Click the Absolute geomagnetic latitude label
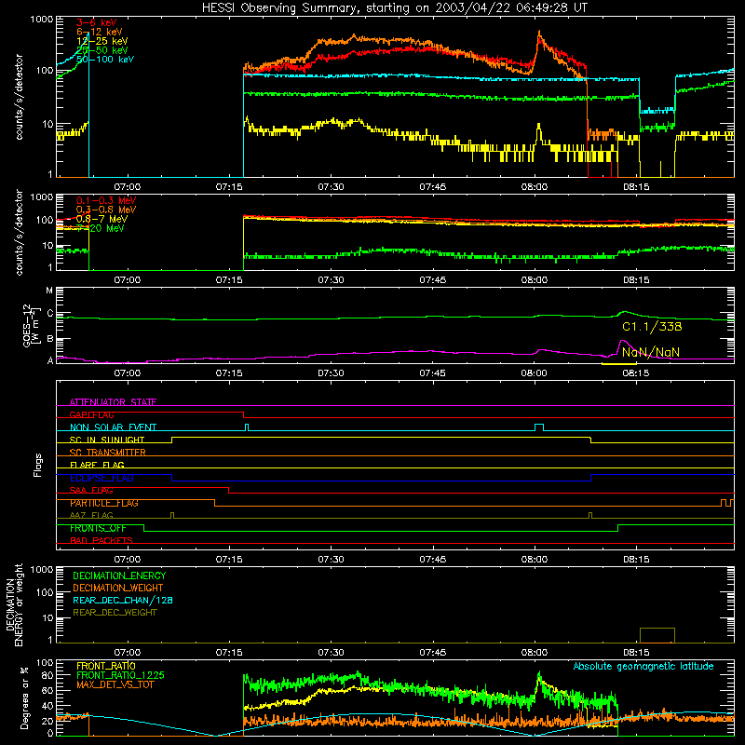745x745 pixels. (643, 667)
